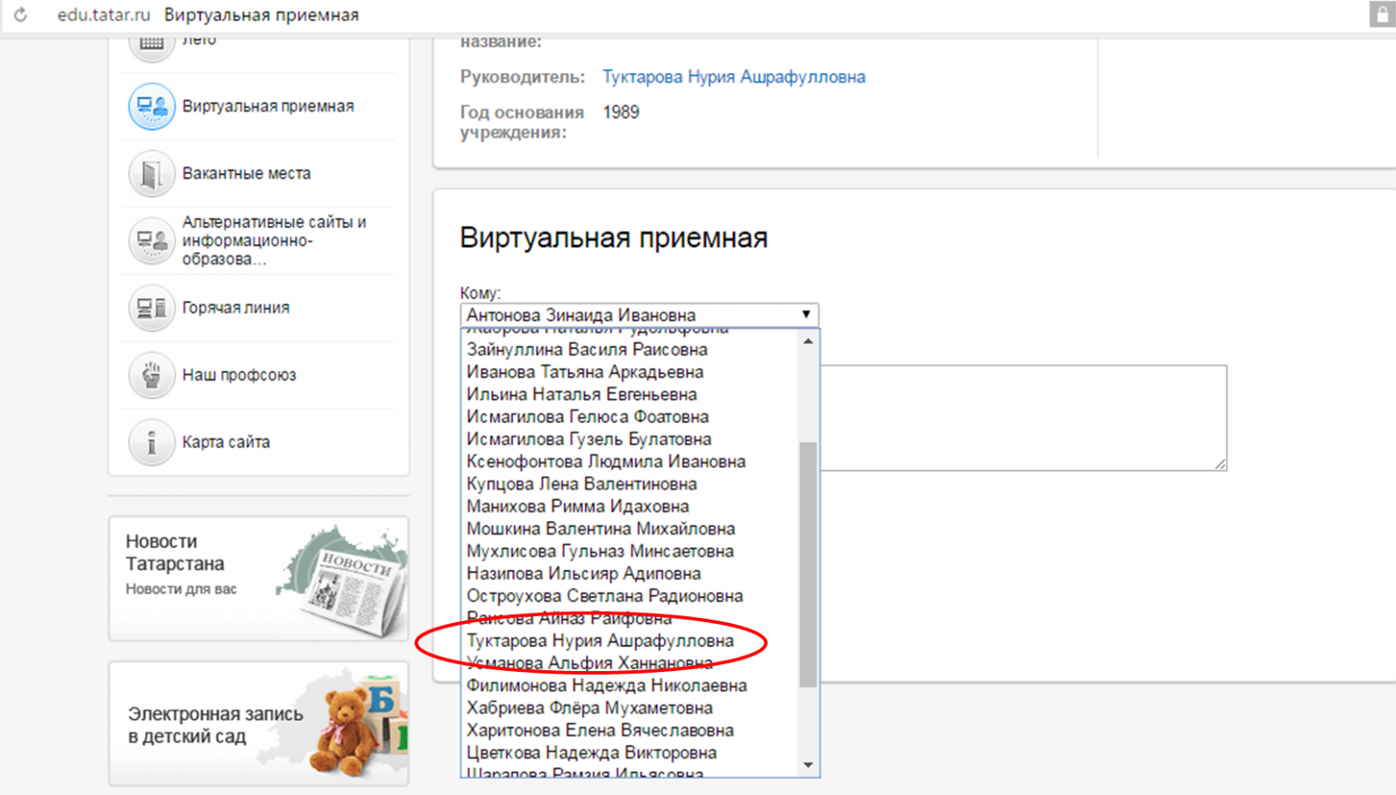
Task: Open the Новости Татарстана banner
Action: (x=258, y=578)
